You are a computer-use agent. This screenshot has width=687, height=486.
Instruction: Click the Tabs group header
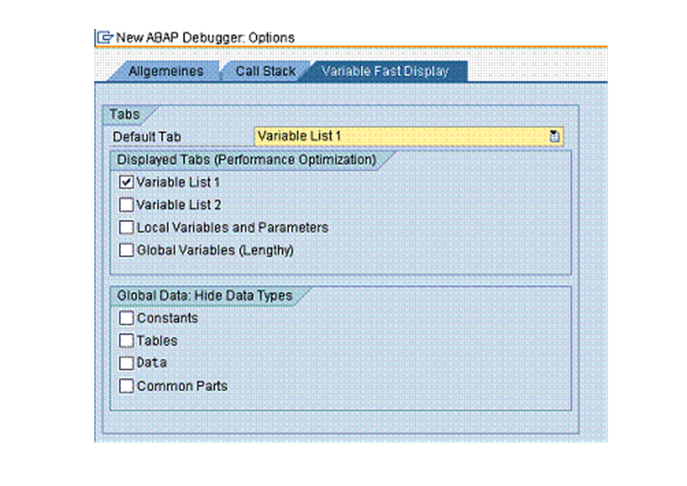[125, 114]
